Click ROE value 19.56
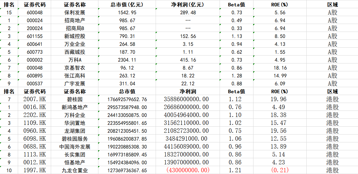Image resolution: width=358 pixels, height=174 pixels. [x=278, y=131]
